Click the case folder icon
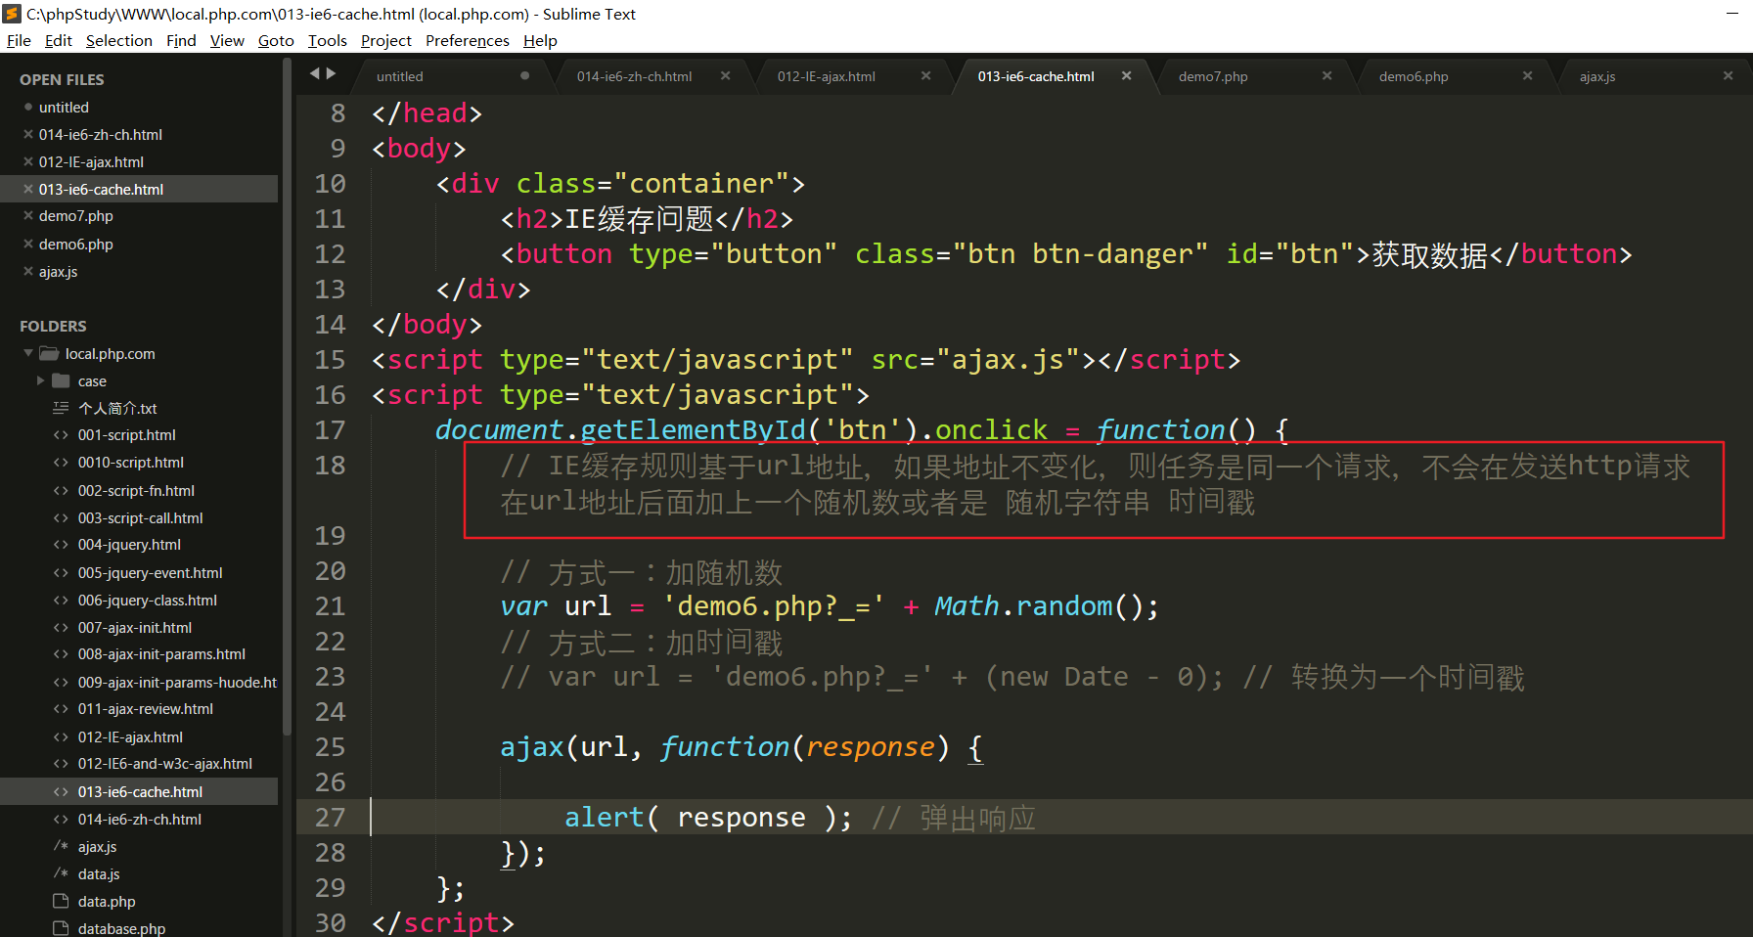 pyautogui.click(x=61, y=381)
